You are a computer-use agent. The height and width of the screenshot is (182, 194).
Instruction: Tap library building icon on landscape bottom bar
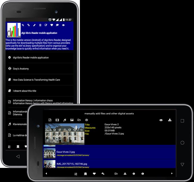(85, 174)
